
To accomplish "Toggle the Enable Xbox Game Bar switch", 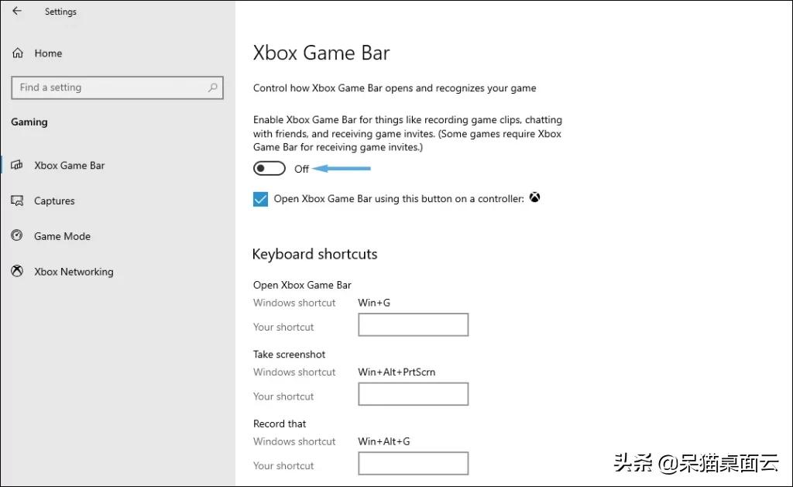I will pos(269,169).
